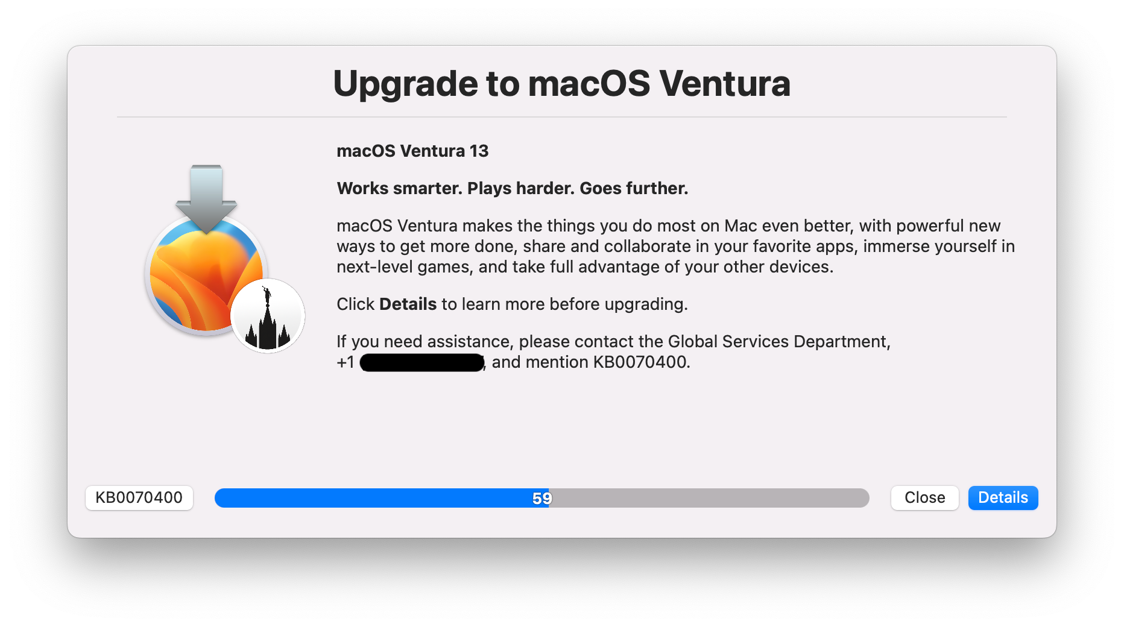Image resolution: width=1124 pixels, height=627 pixels.
Task: Click the redacted phone number bar
Action: click(x=422, y=362)
